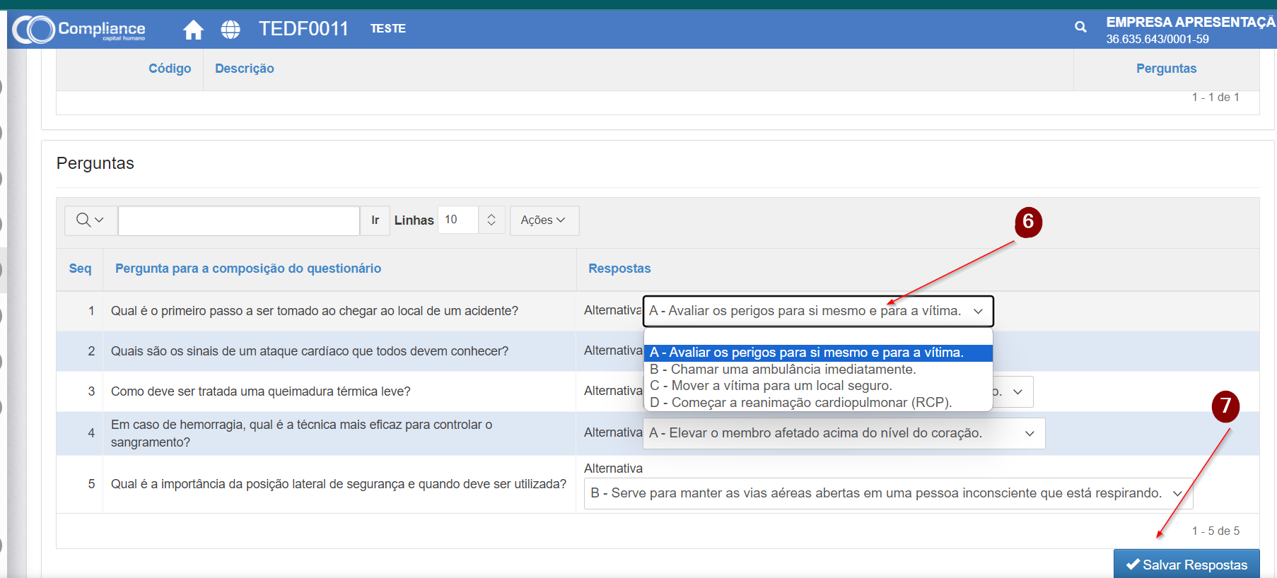
Task: Choose C - Mover a vítima option
Action: (x=818, y=386)
